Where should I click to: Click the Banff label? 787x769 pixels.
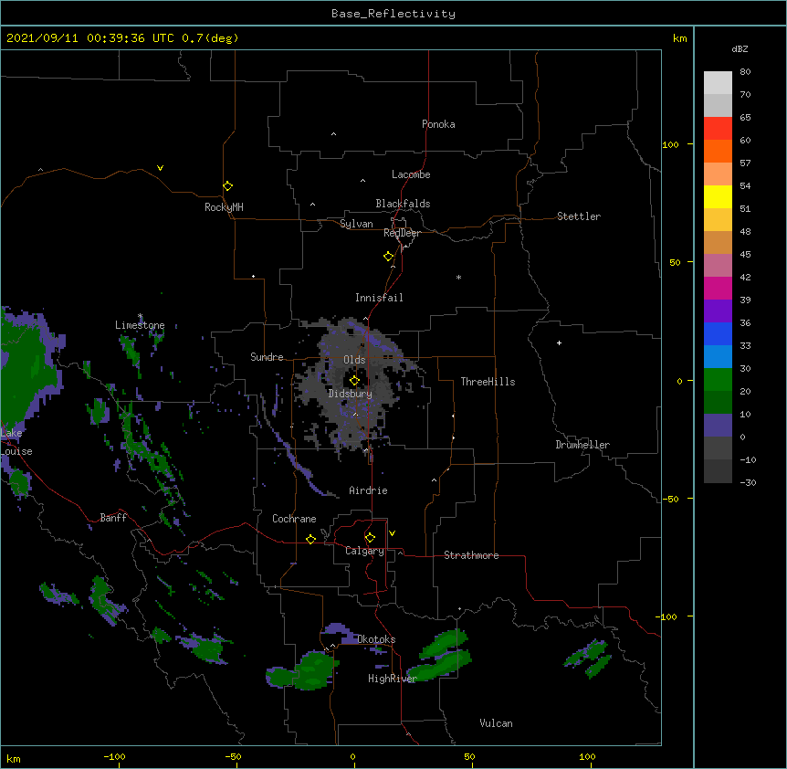pyautogui.click(x=113, y=518)
